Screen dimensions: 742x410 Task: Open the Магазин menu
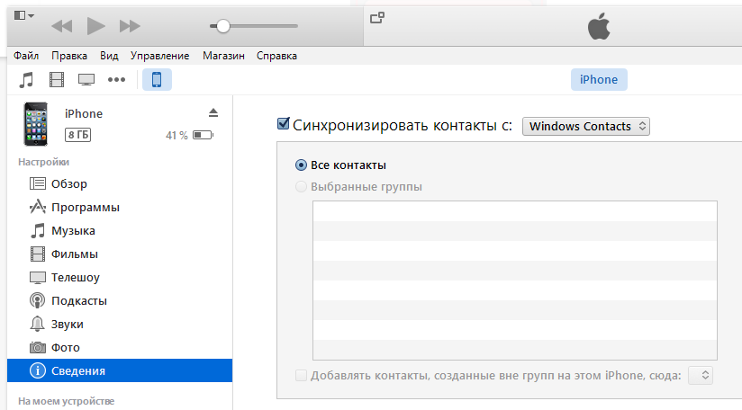coord(223,56)
